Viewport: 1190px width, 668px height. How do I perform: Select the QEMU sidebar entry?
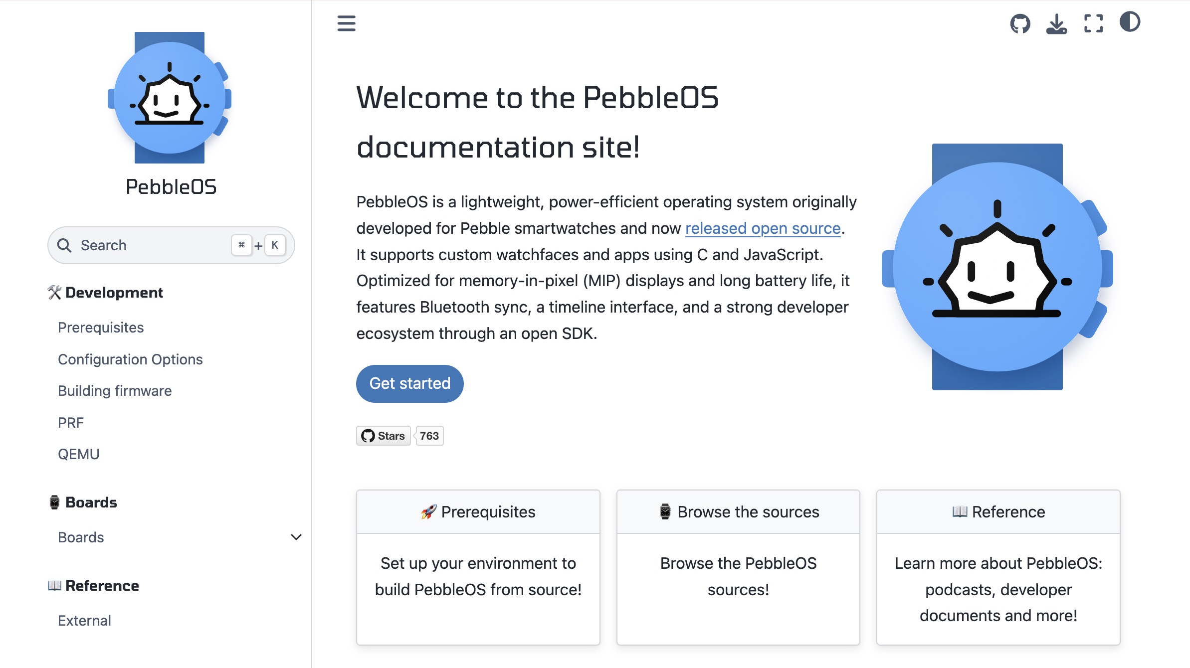pyautogui.click(x=78, y=454)
